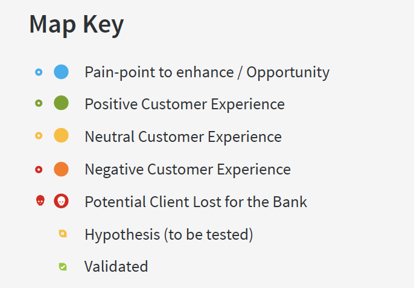
Task: Click the small red ring icon
Action: 39,170
